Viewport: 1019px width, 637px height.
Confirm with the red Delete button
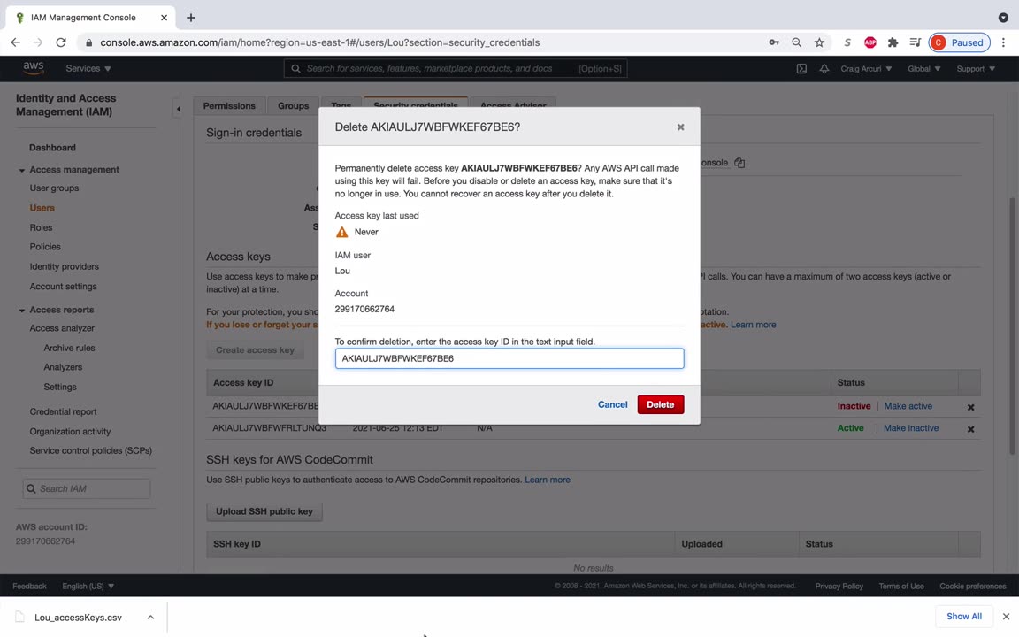(660, 404)
